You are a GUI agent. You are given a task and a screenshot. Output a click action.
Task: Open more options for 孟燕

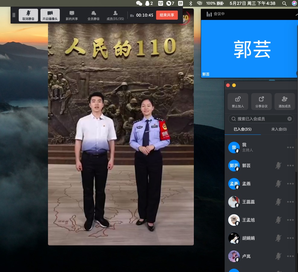coord(290,184)
